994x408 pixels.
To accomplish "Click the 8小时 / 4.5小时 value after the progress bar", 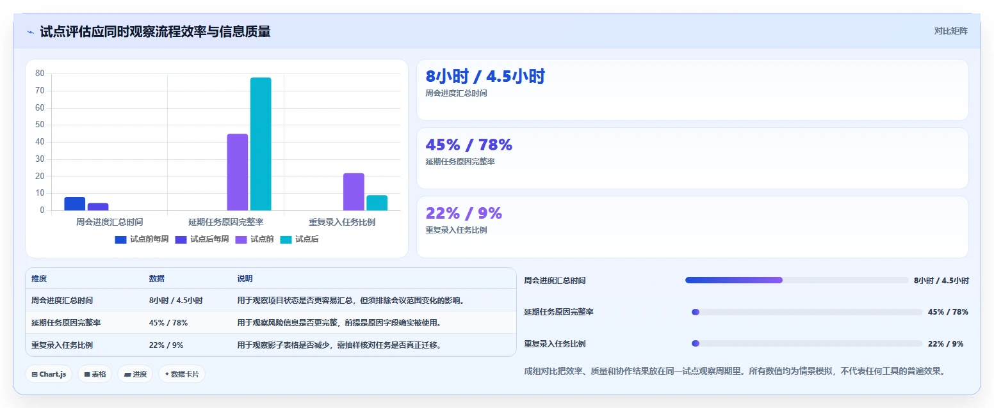I will [941, 281].
